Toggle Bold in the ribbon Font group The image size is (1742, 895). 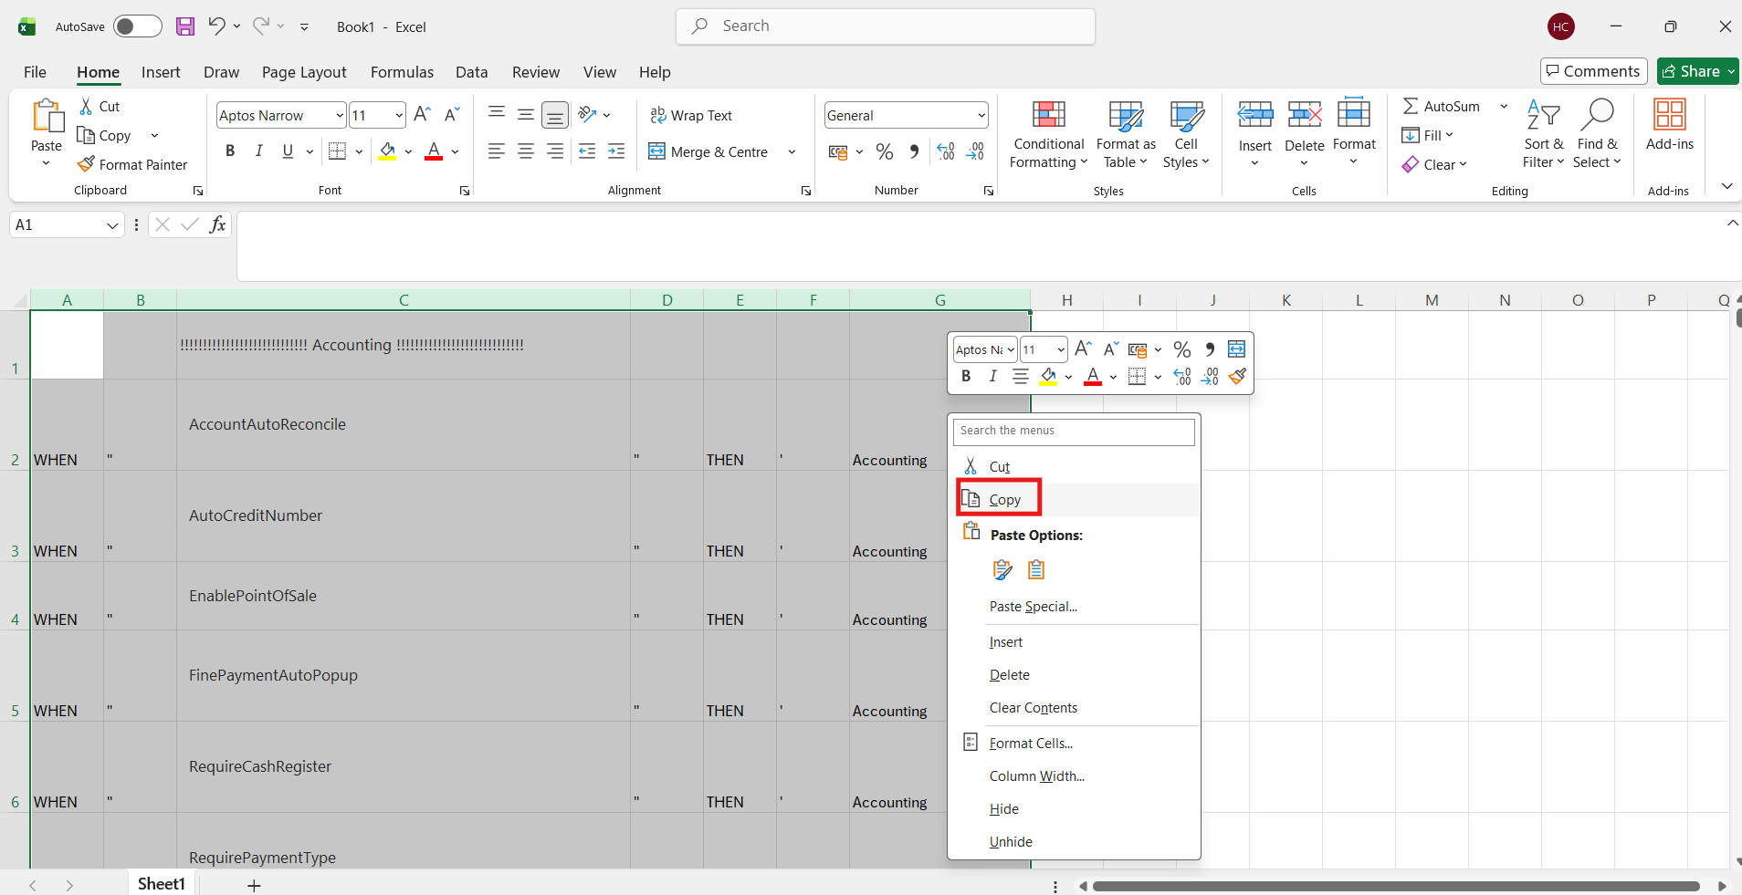point(230,151)
